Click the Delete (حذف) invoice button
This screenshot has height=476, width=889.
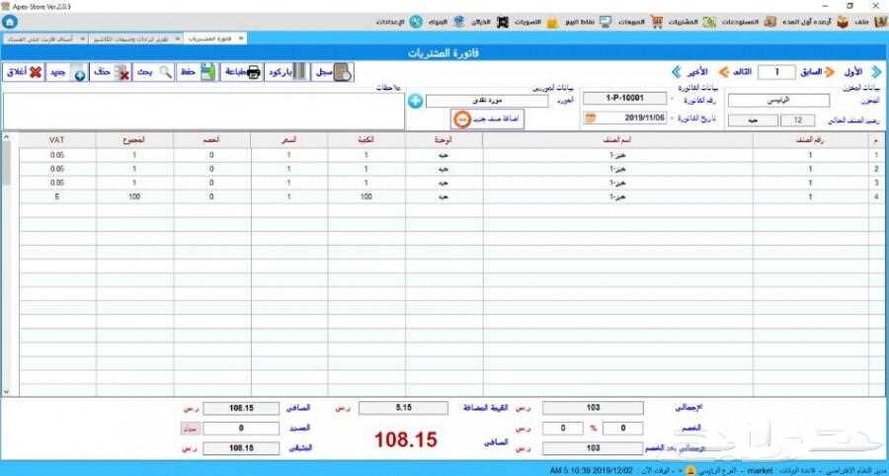(x=110, y=72)
